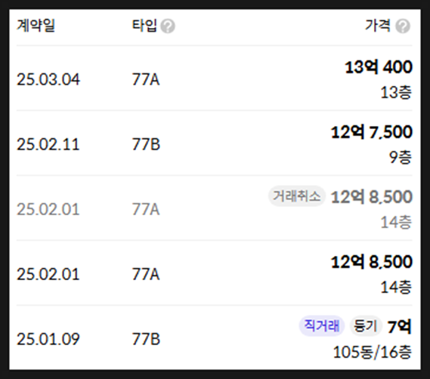This screenshot has width=430, height=379.
Task: Select the 105동/16층 text
Action: click(373, 352)
